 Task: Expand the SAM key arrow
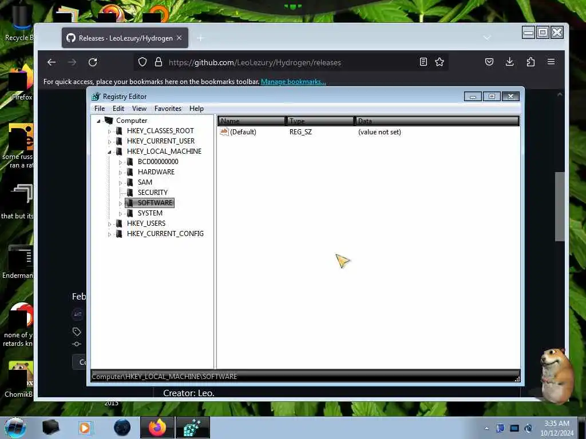point(120,183)
